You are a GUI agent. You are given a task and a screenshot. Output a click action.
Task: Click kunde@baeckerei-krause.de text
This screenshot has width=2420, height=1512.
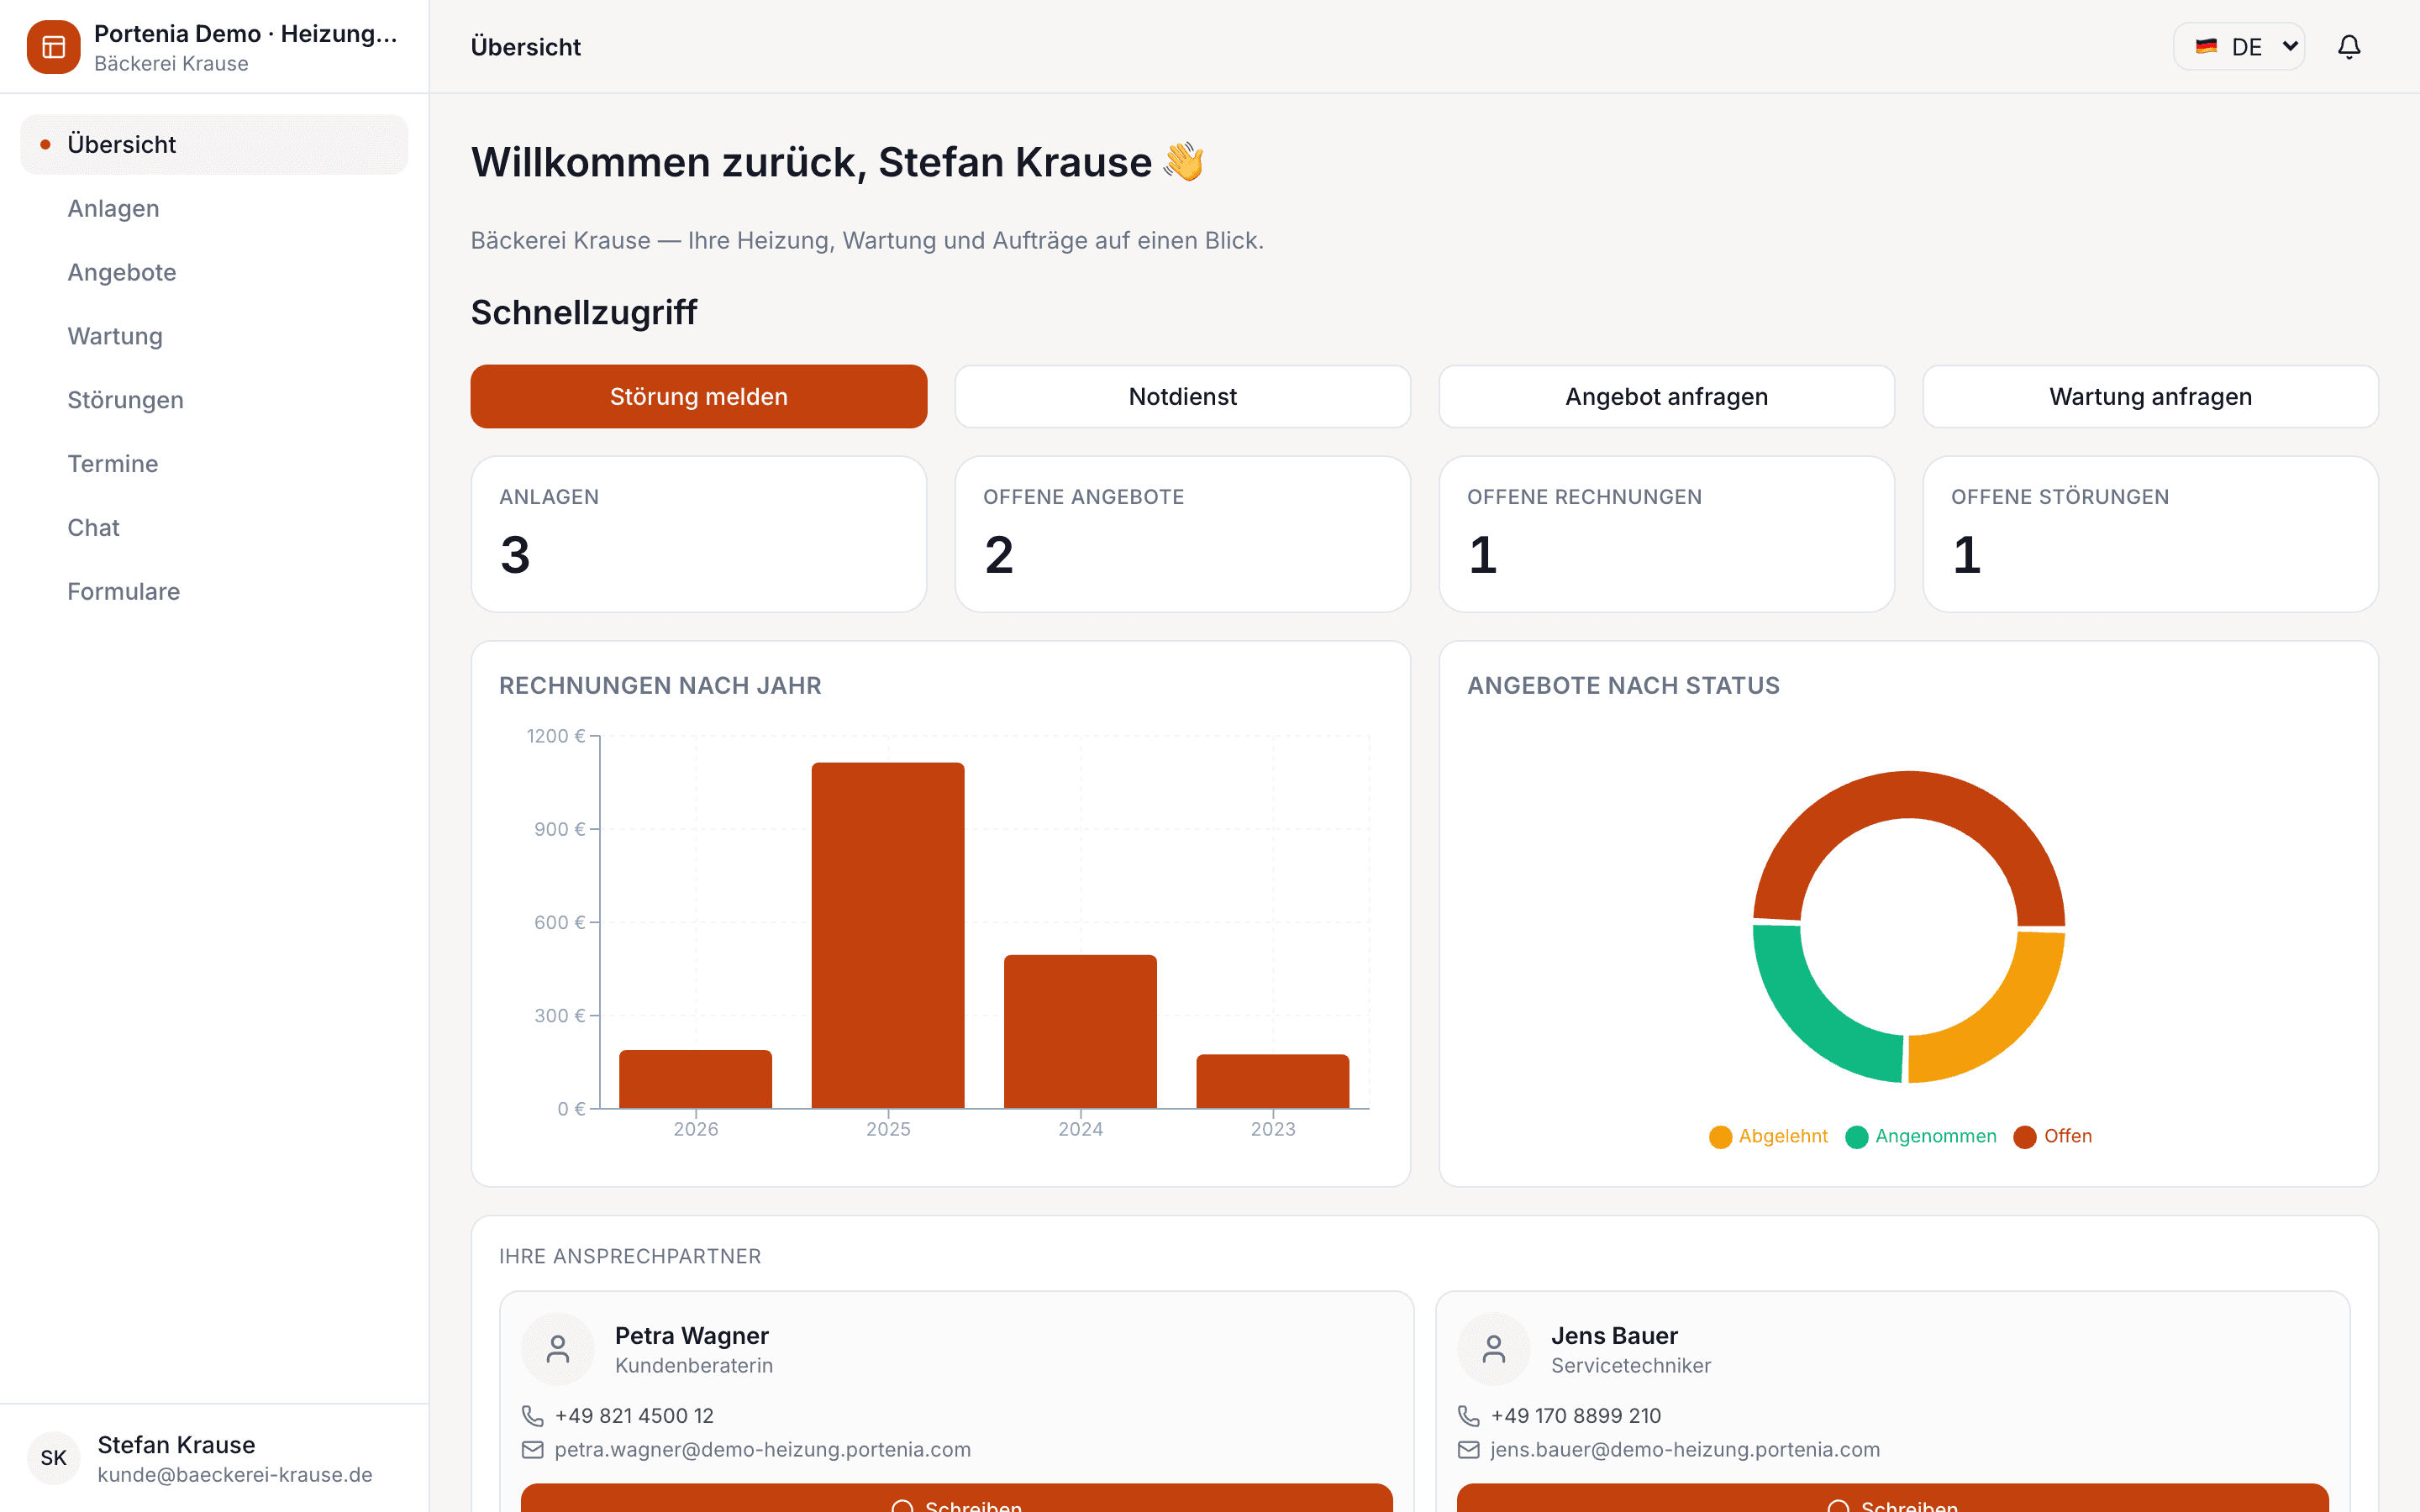point(235,1475)
